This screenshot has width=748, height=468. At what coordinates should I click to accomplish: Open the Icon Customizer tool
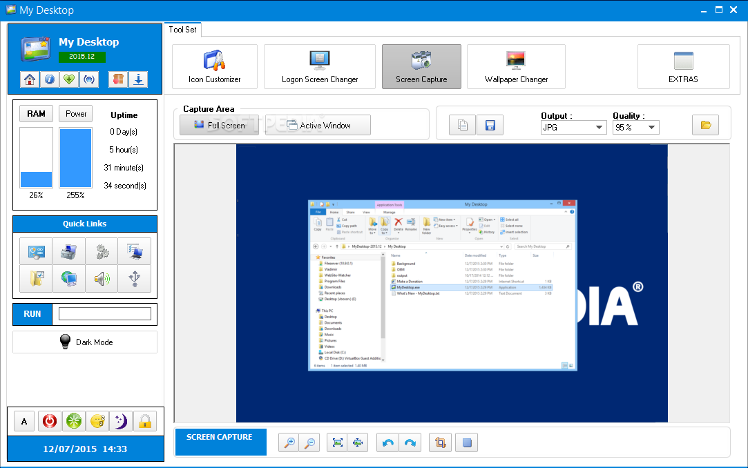215,67
